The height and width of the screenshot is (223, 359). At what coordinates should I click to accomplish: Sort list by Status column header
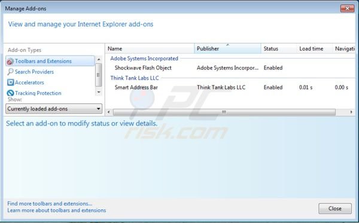(279, 48)
